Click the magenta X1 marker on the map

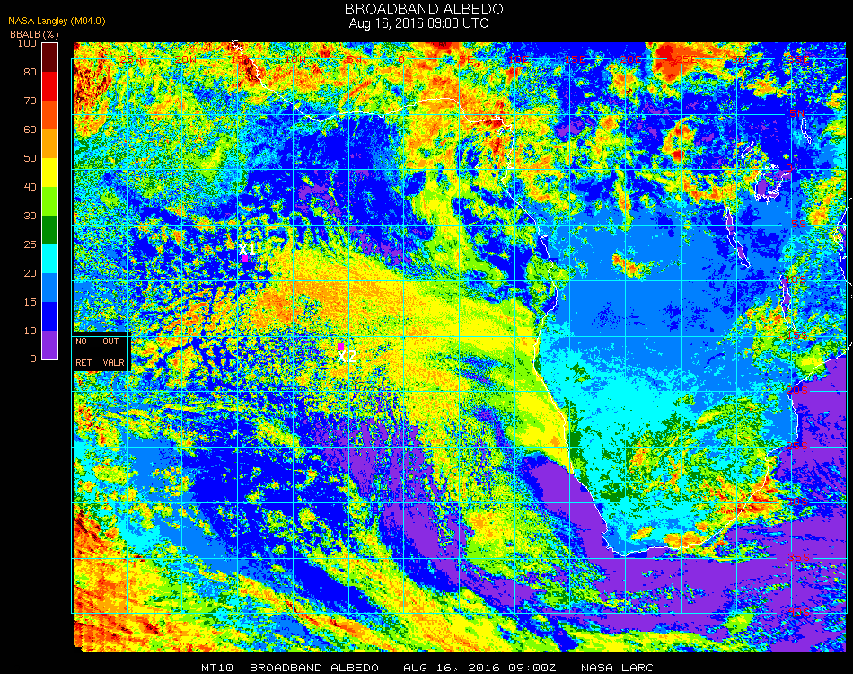tap(245, 258)
